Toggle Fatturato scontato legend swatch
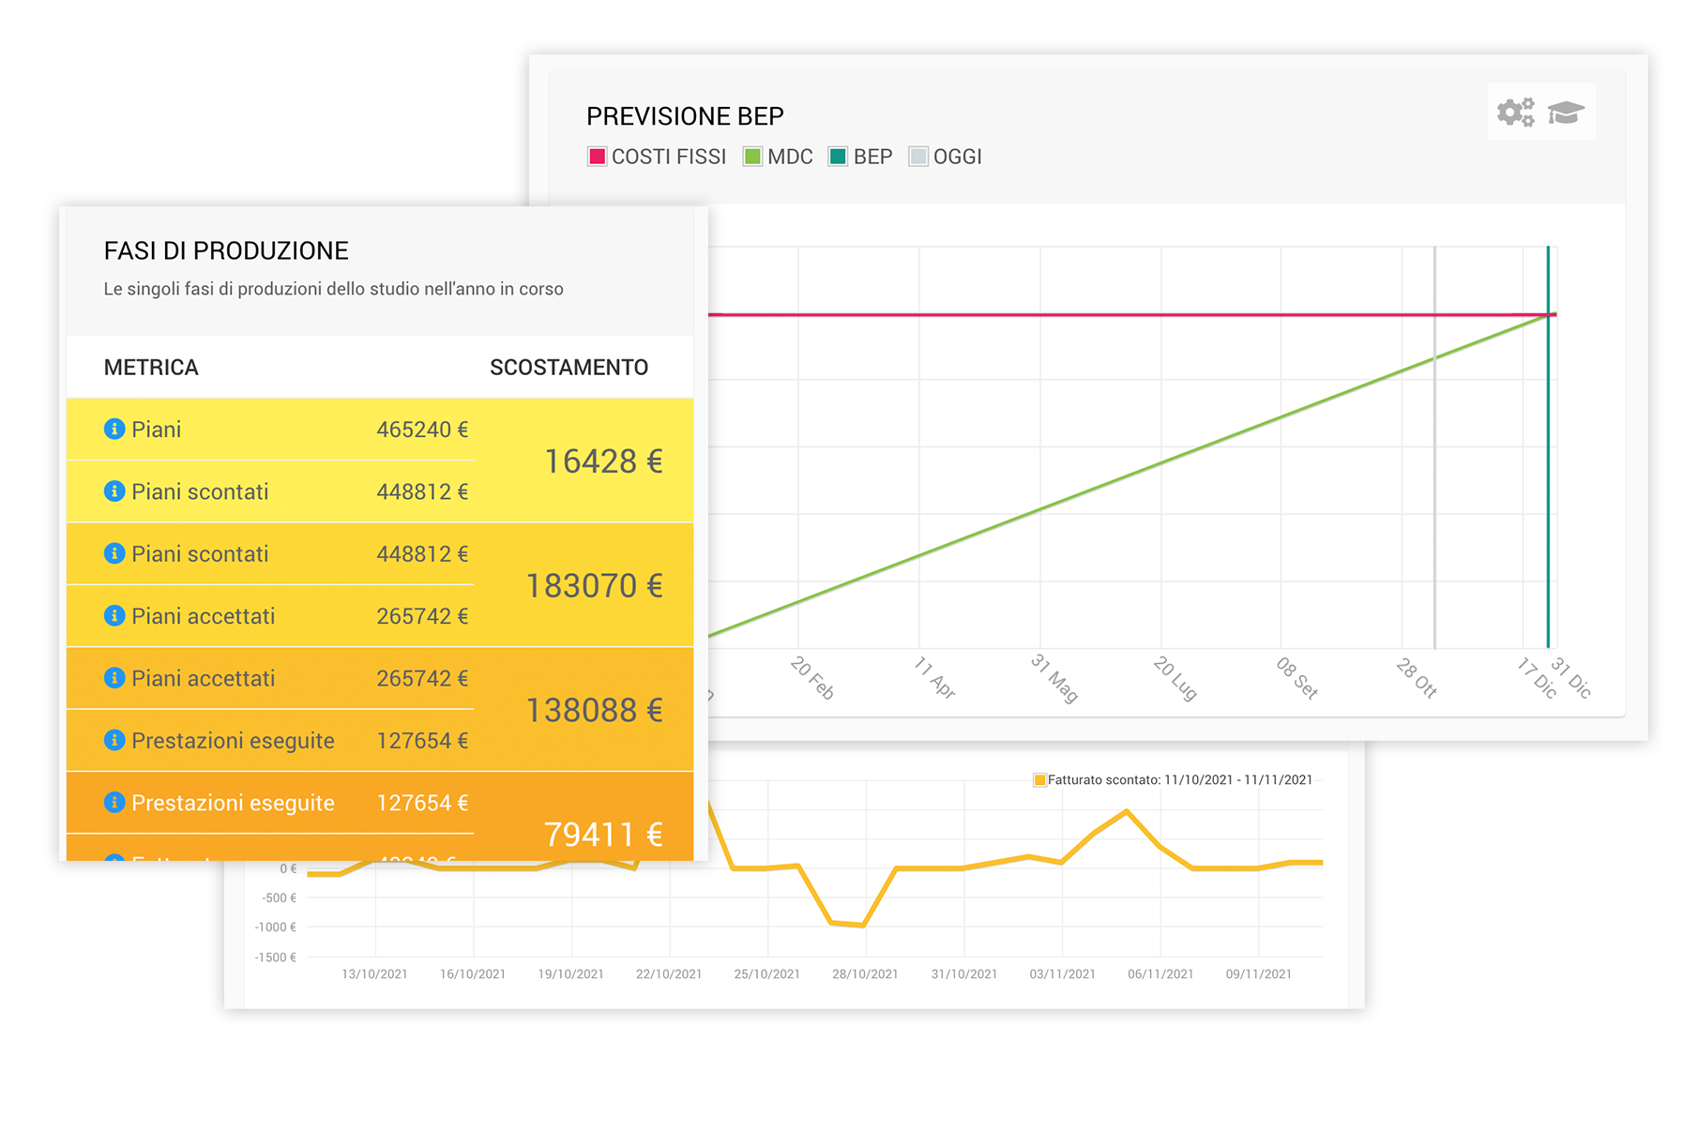Screen dimensions: 1698x1131 point(1039,780)
